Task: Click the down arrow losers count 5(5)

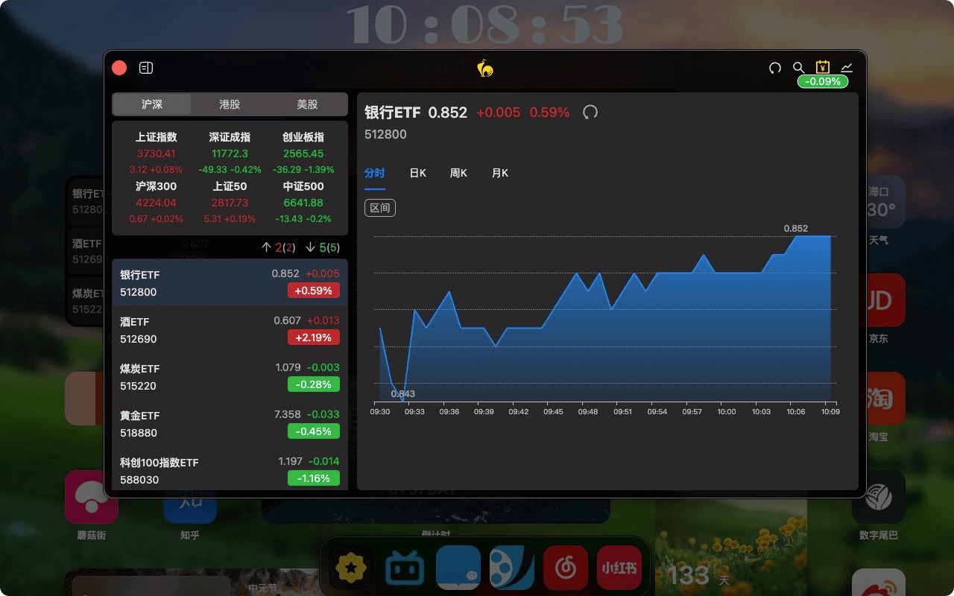Action: pos(322,247)
